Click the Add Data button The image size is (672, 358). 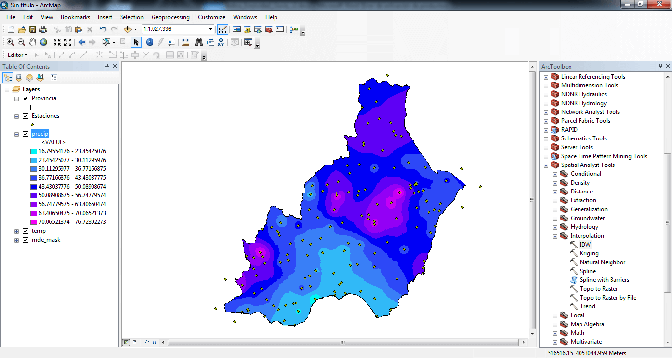(128, 29)
